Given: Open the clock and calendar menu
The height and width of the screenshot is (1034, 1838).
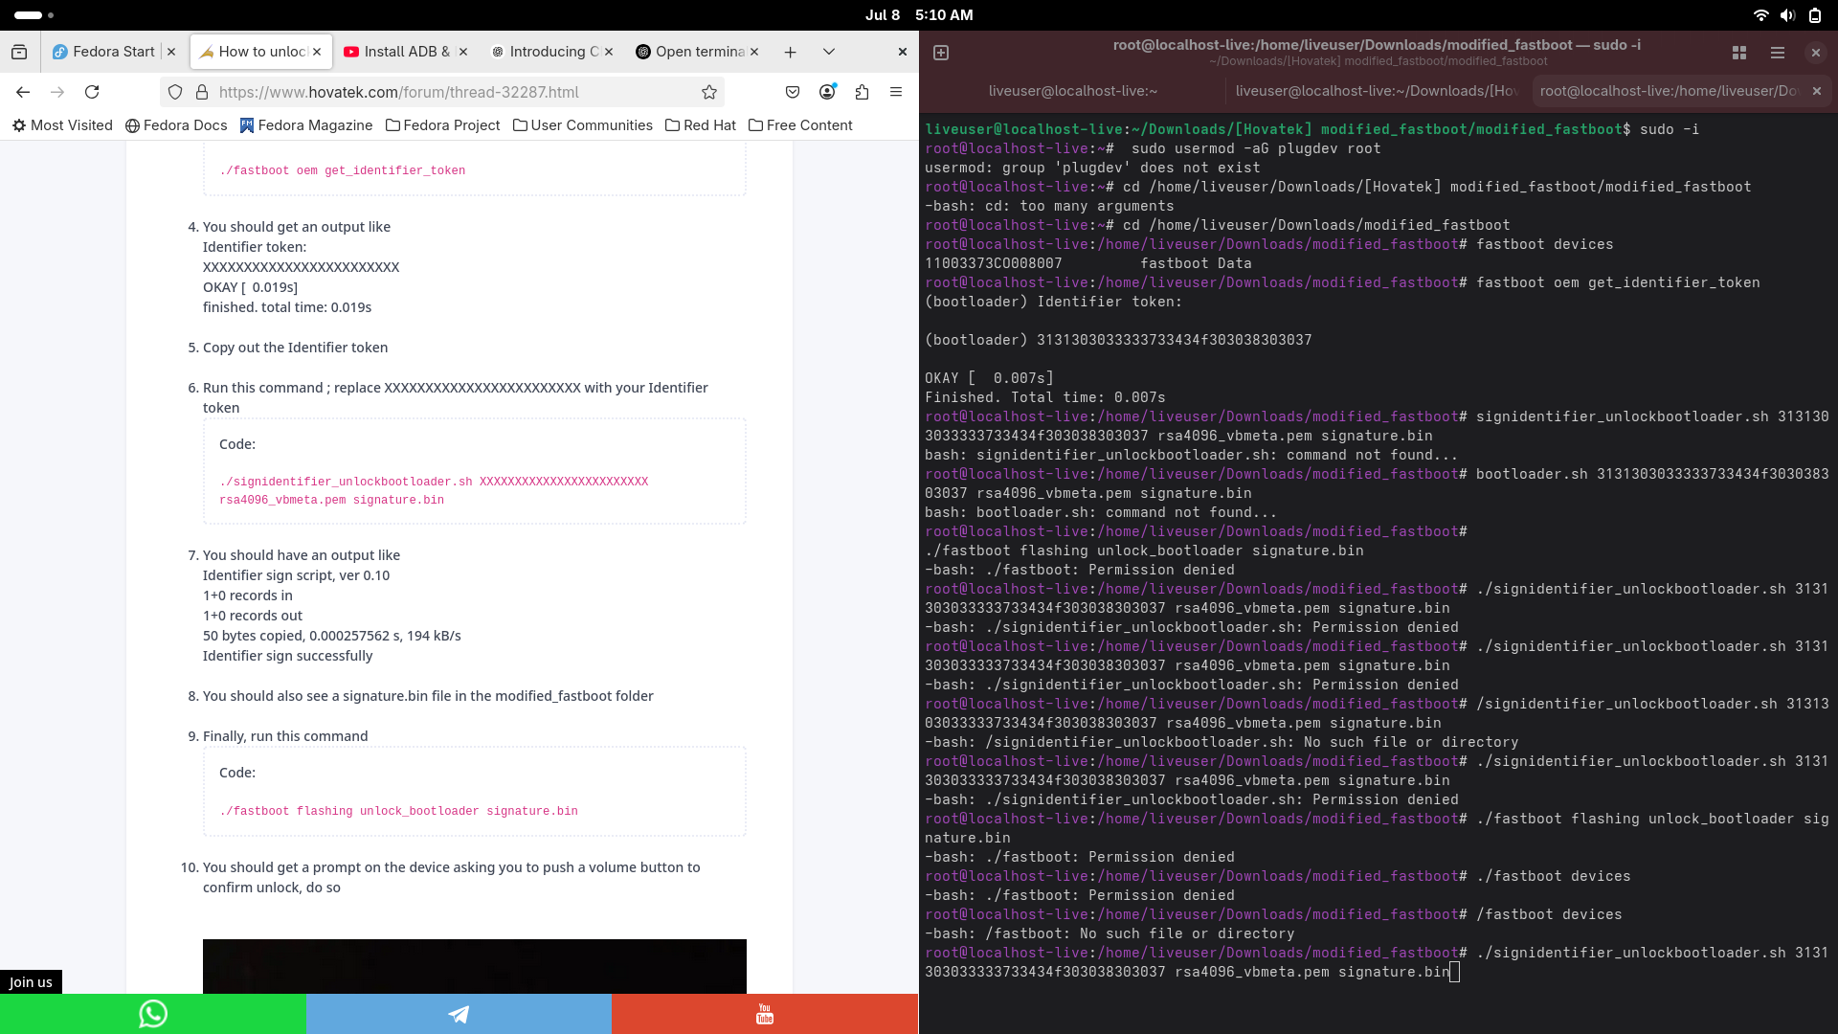Looking at the screenshot, I should (919, 15).
